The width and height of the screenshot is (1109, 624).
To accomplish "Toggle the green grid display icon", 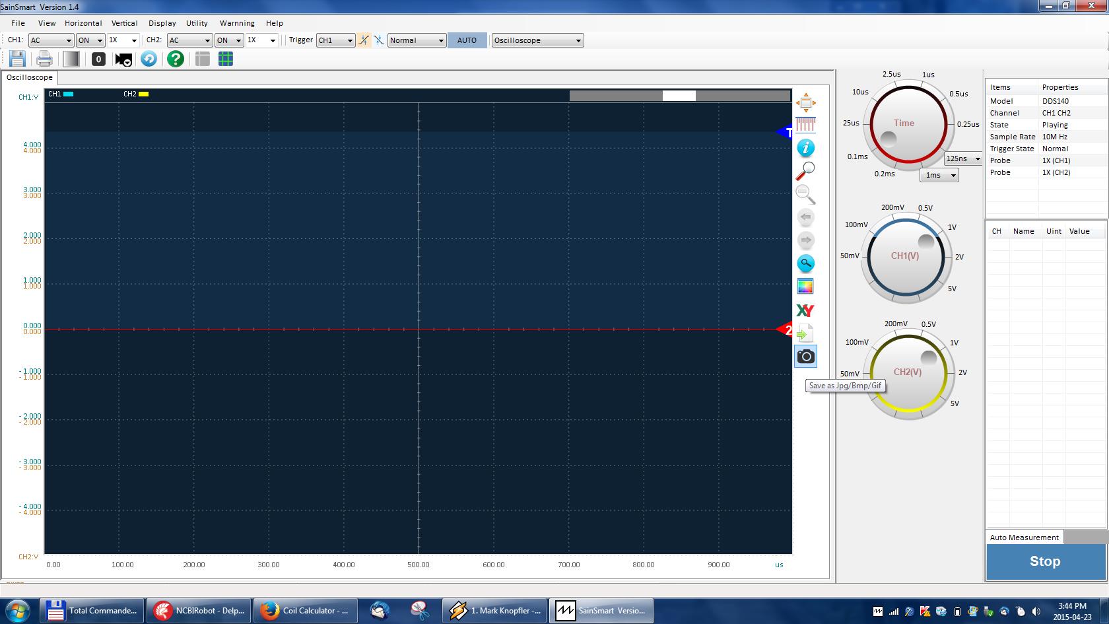I will [x=226, y=59].
